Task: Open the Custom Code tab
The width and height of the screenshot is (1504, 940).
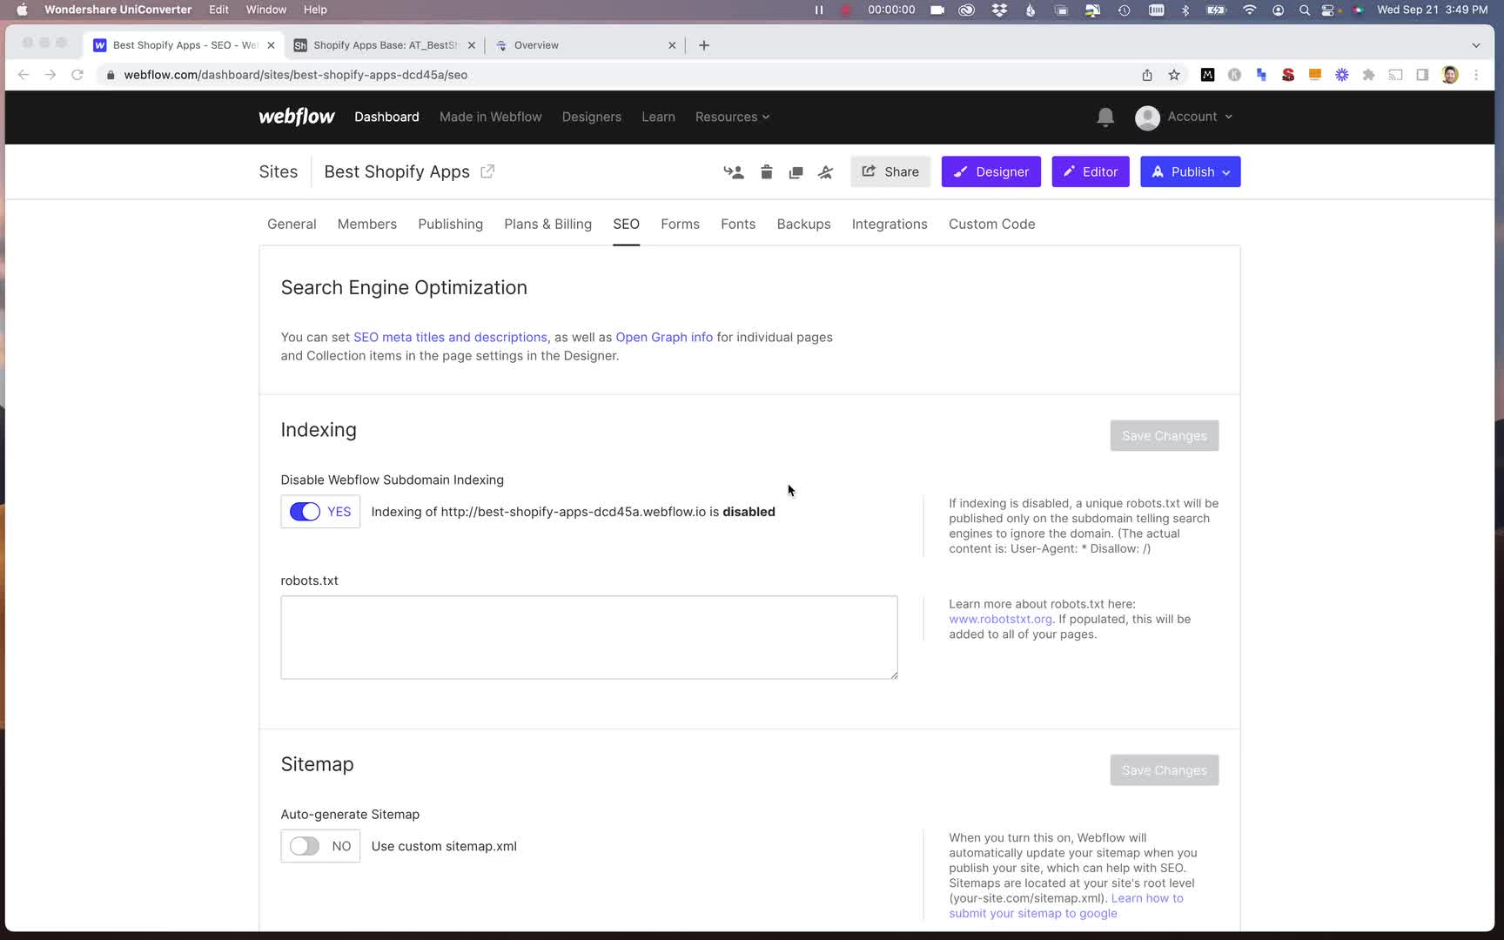Action: point(991,225)
